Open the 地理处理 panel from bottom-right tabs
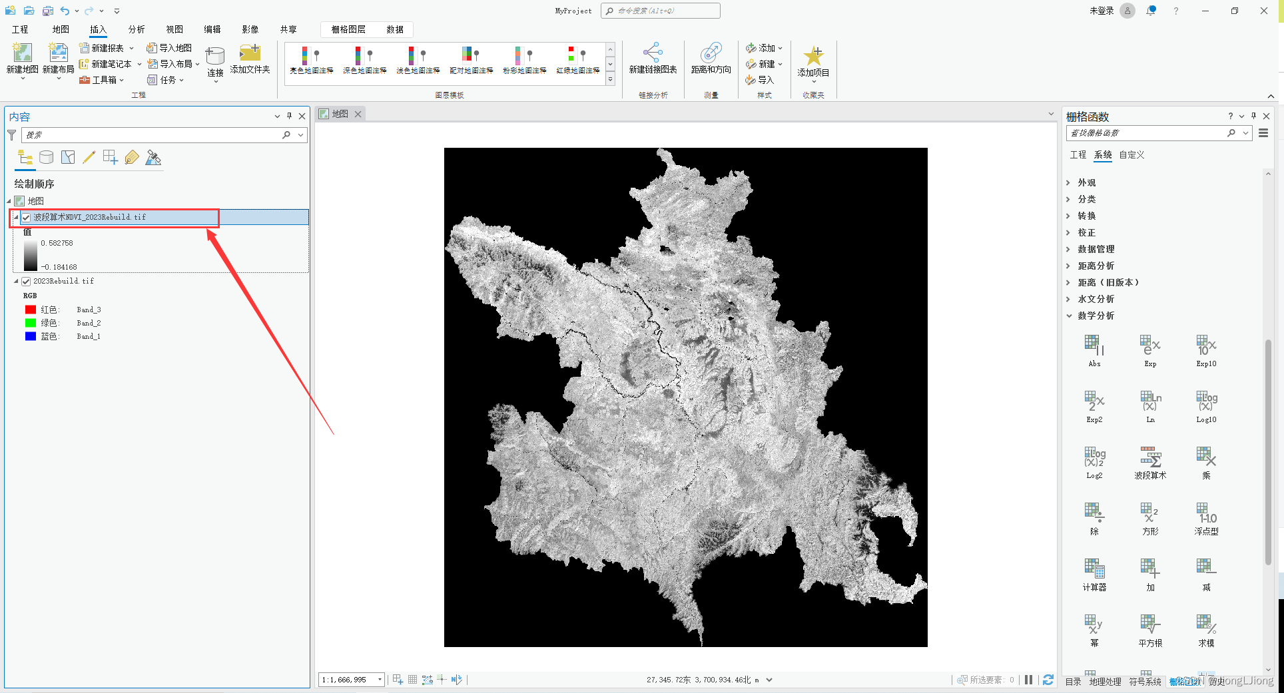Screen dimensions: 1284x693 (1106, 682)
